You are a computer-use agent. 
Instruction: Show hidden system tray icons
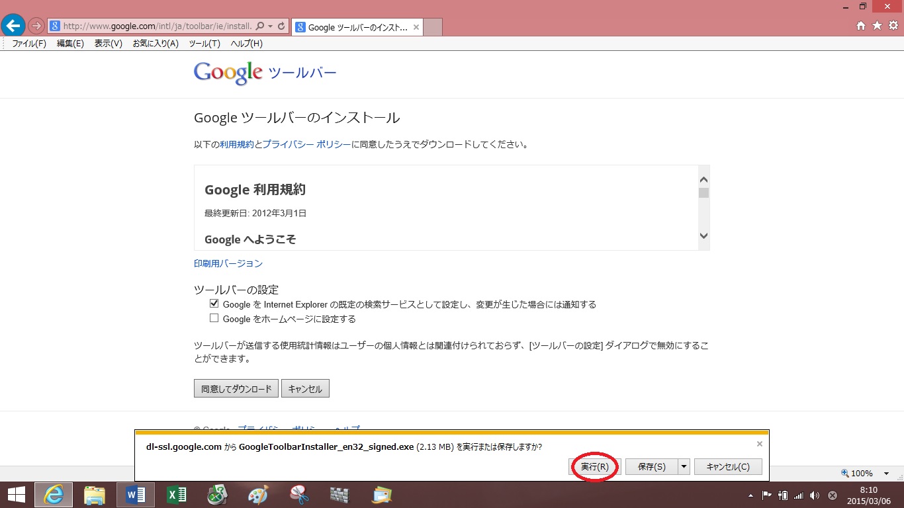[750, 495]
